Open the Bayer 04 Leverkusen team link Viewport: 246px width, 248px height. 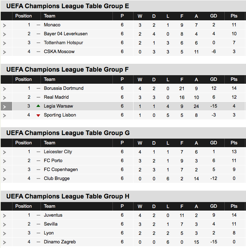coord(66,34)
